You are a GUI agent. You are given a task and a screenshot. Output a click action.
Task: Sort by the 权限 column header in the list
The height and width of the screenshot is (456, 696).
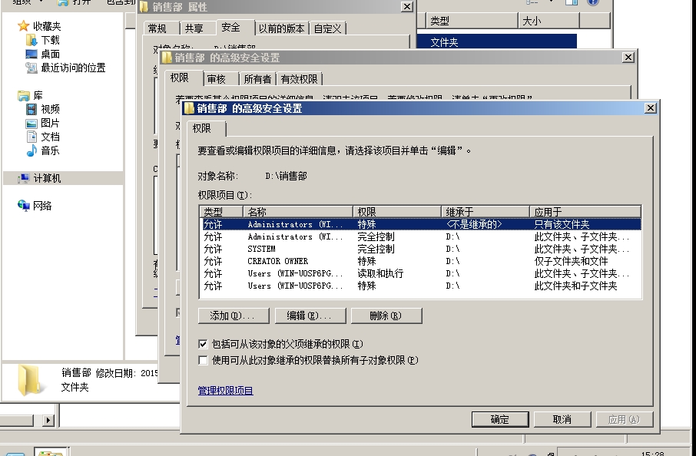pos(397,212)
